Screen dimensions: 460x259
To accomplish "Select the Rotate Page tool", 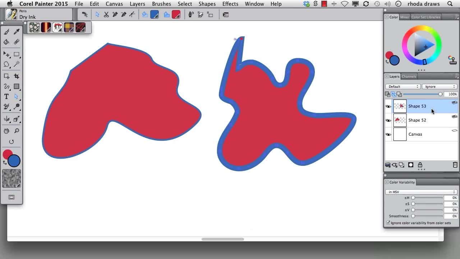I will 11,142.
